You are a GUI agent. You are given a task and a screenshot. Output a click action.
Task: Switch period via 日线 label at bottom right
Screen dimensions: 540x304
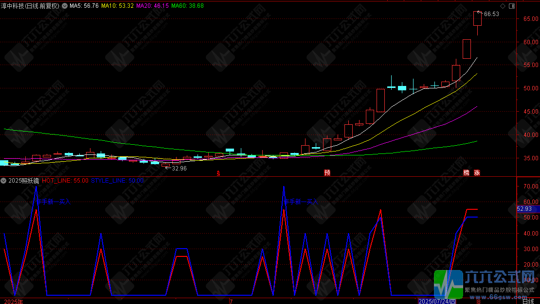pyautogui.click(x=528, y=302)
